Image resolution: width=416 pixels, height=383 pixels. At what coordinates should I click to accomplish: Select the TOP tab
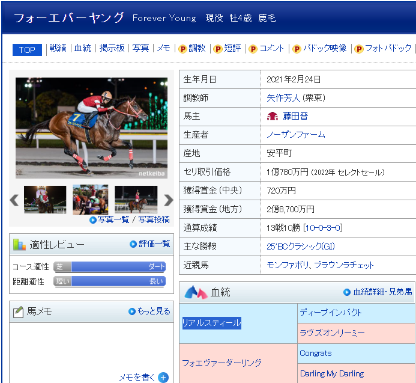pyautogui.click(x=27, y=50)
